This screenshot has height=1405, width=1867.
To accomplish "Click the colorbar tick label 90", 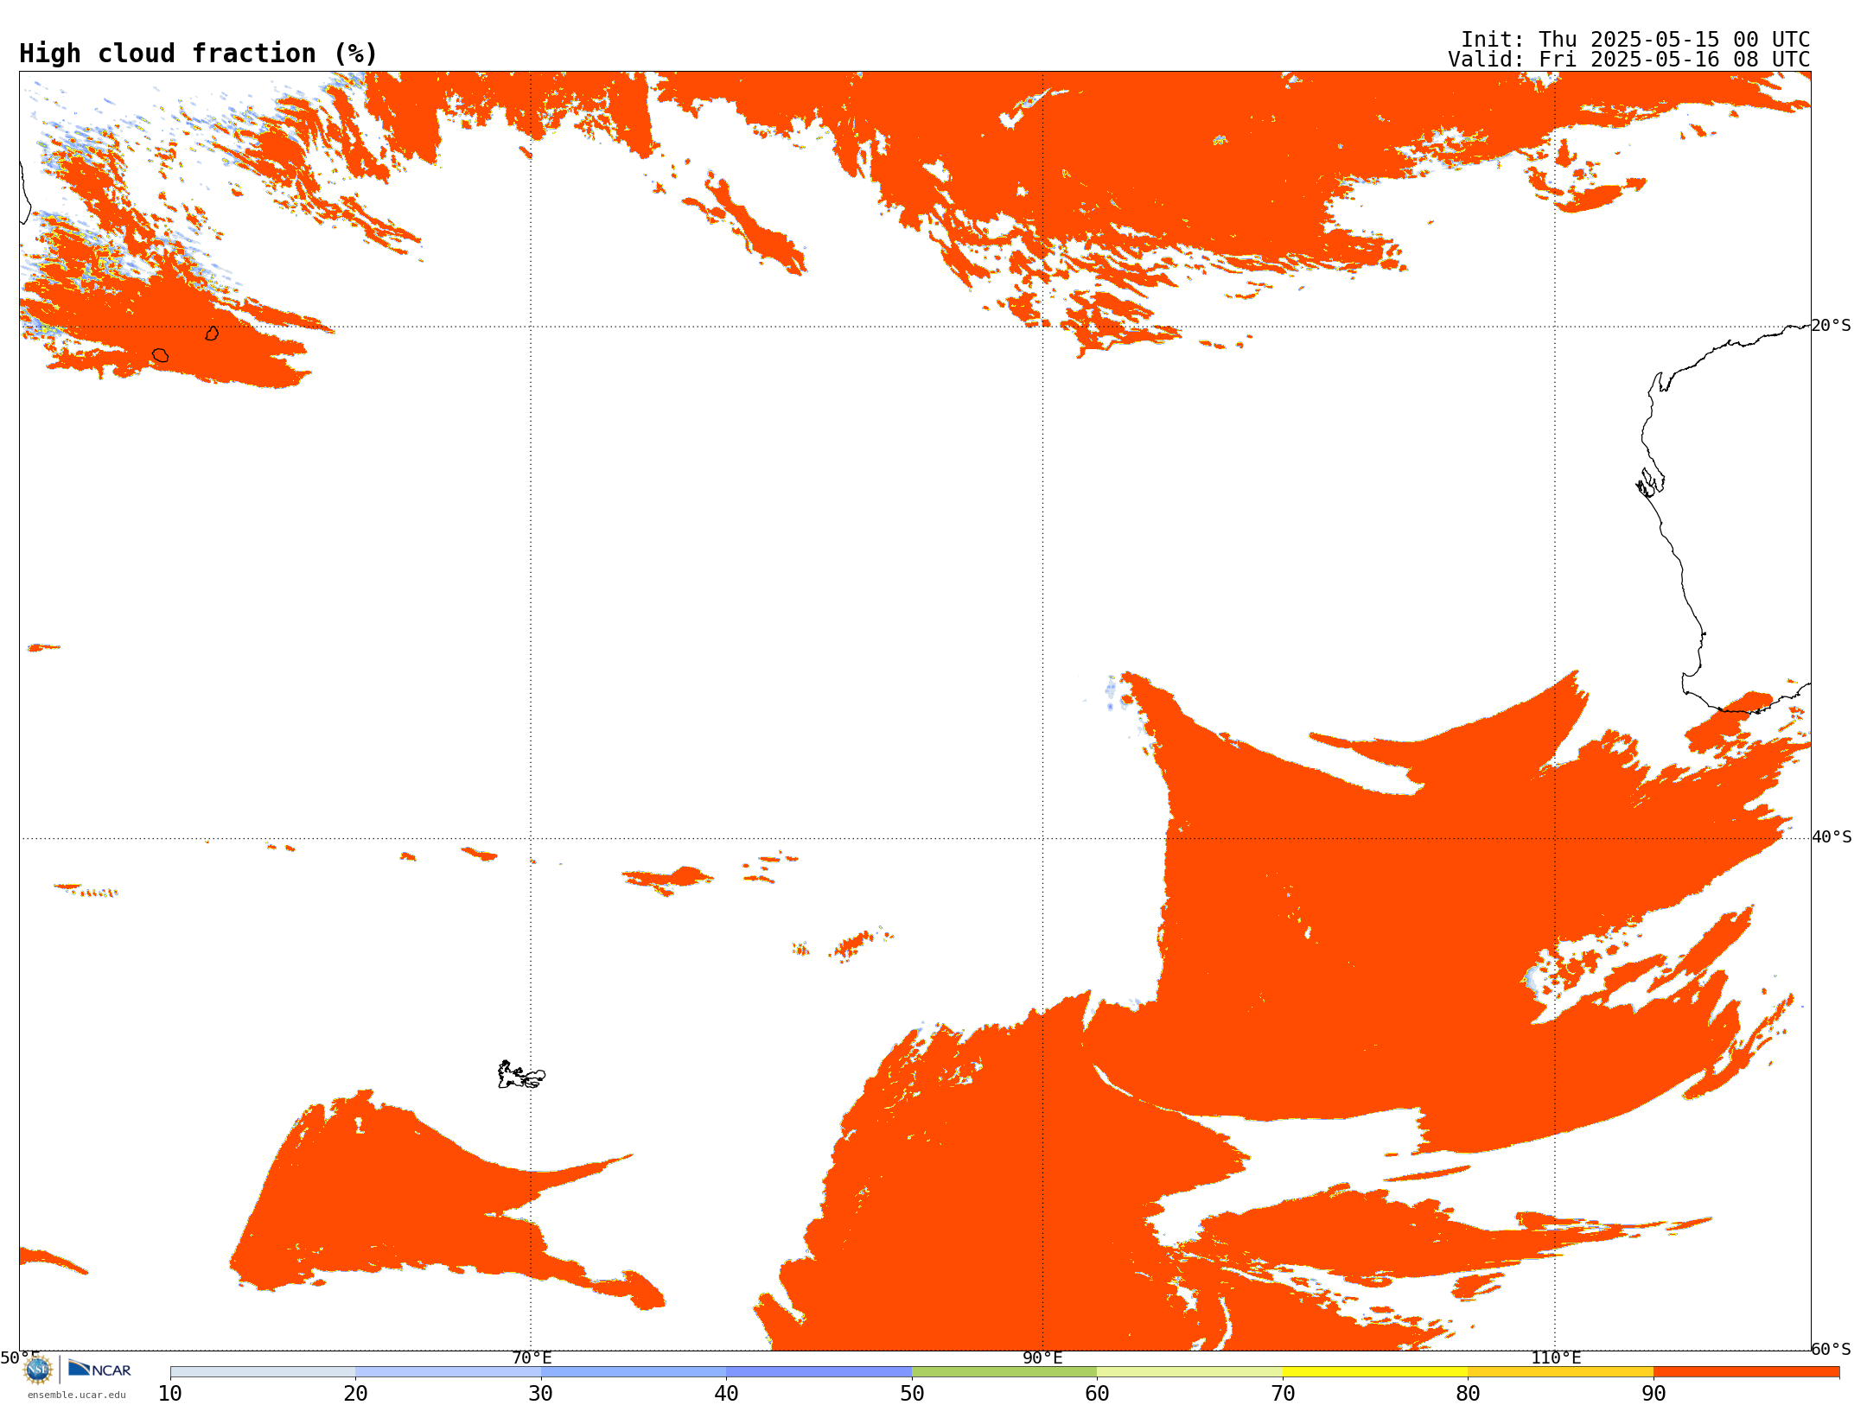I will [1654, 1394].
